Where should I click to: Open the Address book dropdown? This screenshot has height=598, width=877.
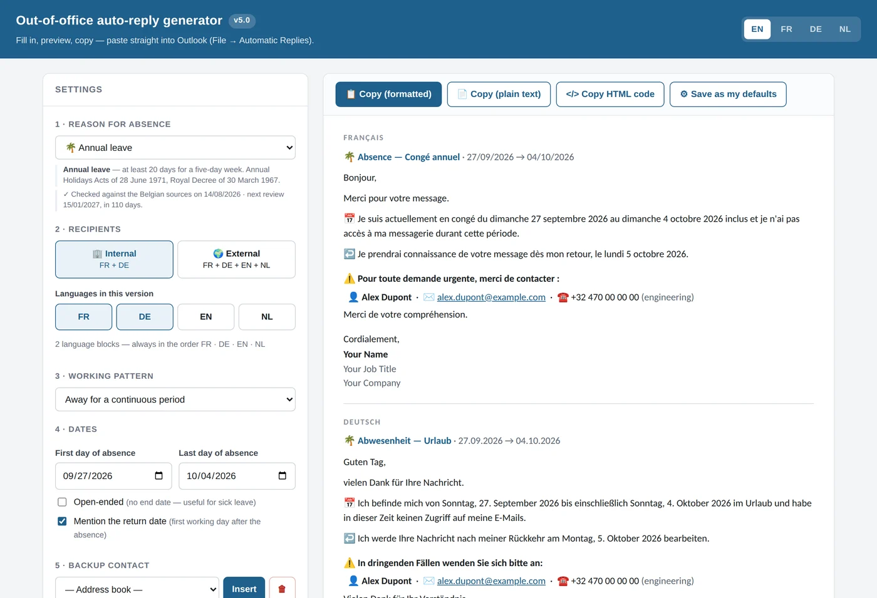pyautogui.click(x=137, y=589)
